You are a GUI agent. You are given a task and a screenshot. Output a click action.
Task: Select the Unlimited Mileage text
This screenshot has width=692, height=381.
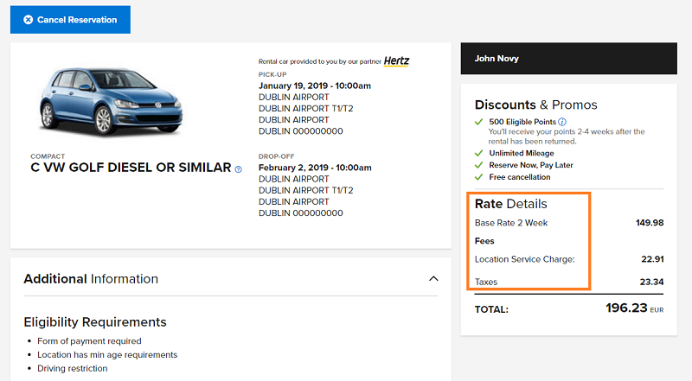[x=522, y=153]
